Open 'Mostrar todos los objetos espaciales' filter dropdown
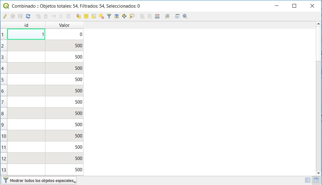The width and height of the screenshot is (322, 185). tap(39, 180)
